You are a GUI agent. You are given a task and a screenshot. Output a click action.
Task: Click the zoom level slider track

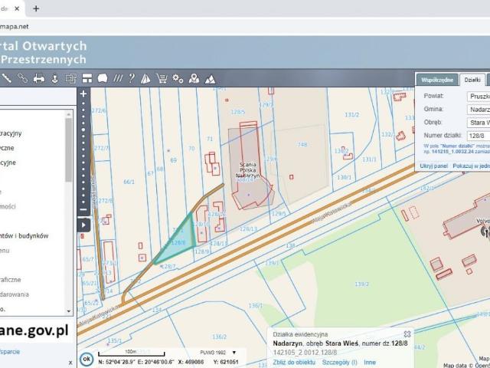click(83, 153)
